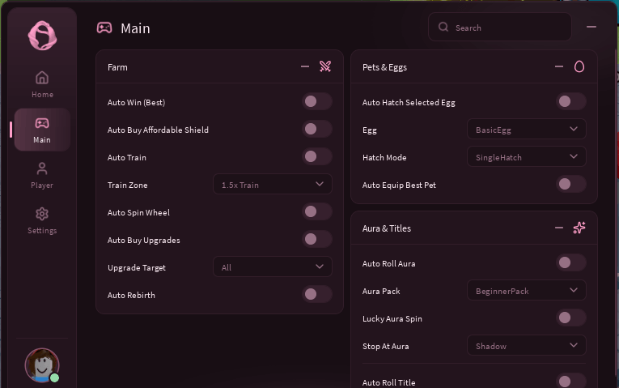Click the green online status dot
The image size is (619, 388).
[54, 377]
